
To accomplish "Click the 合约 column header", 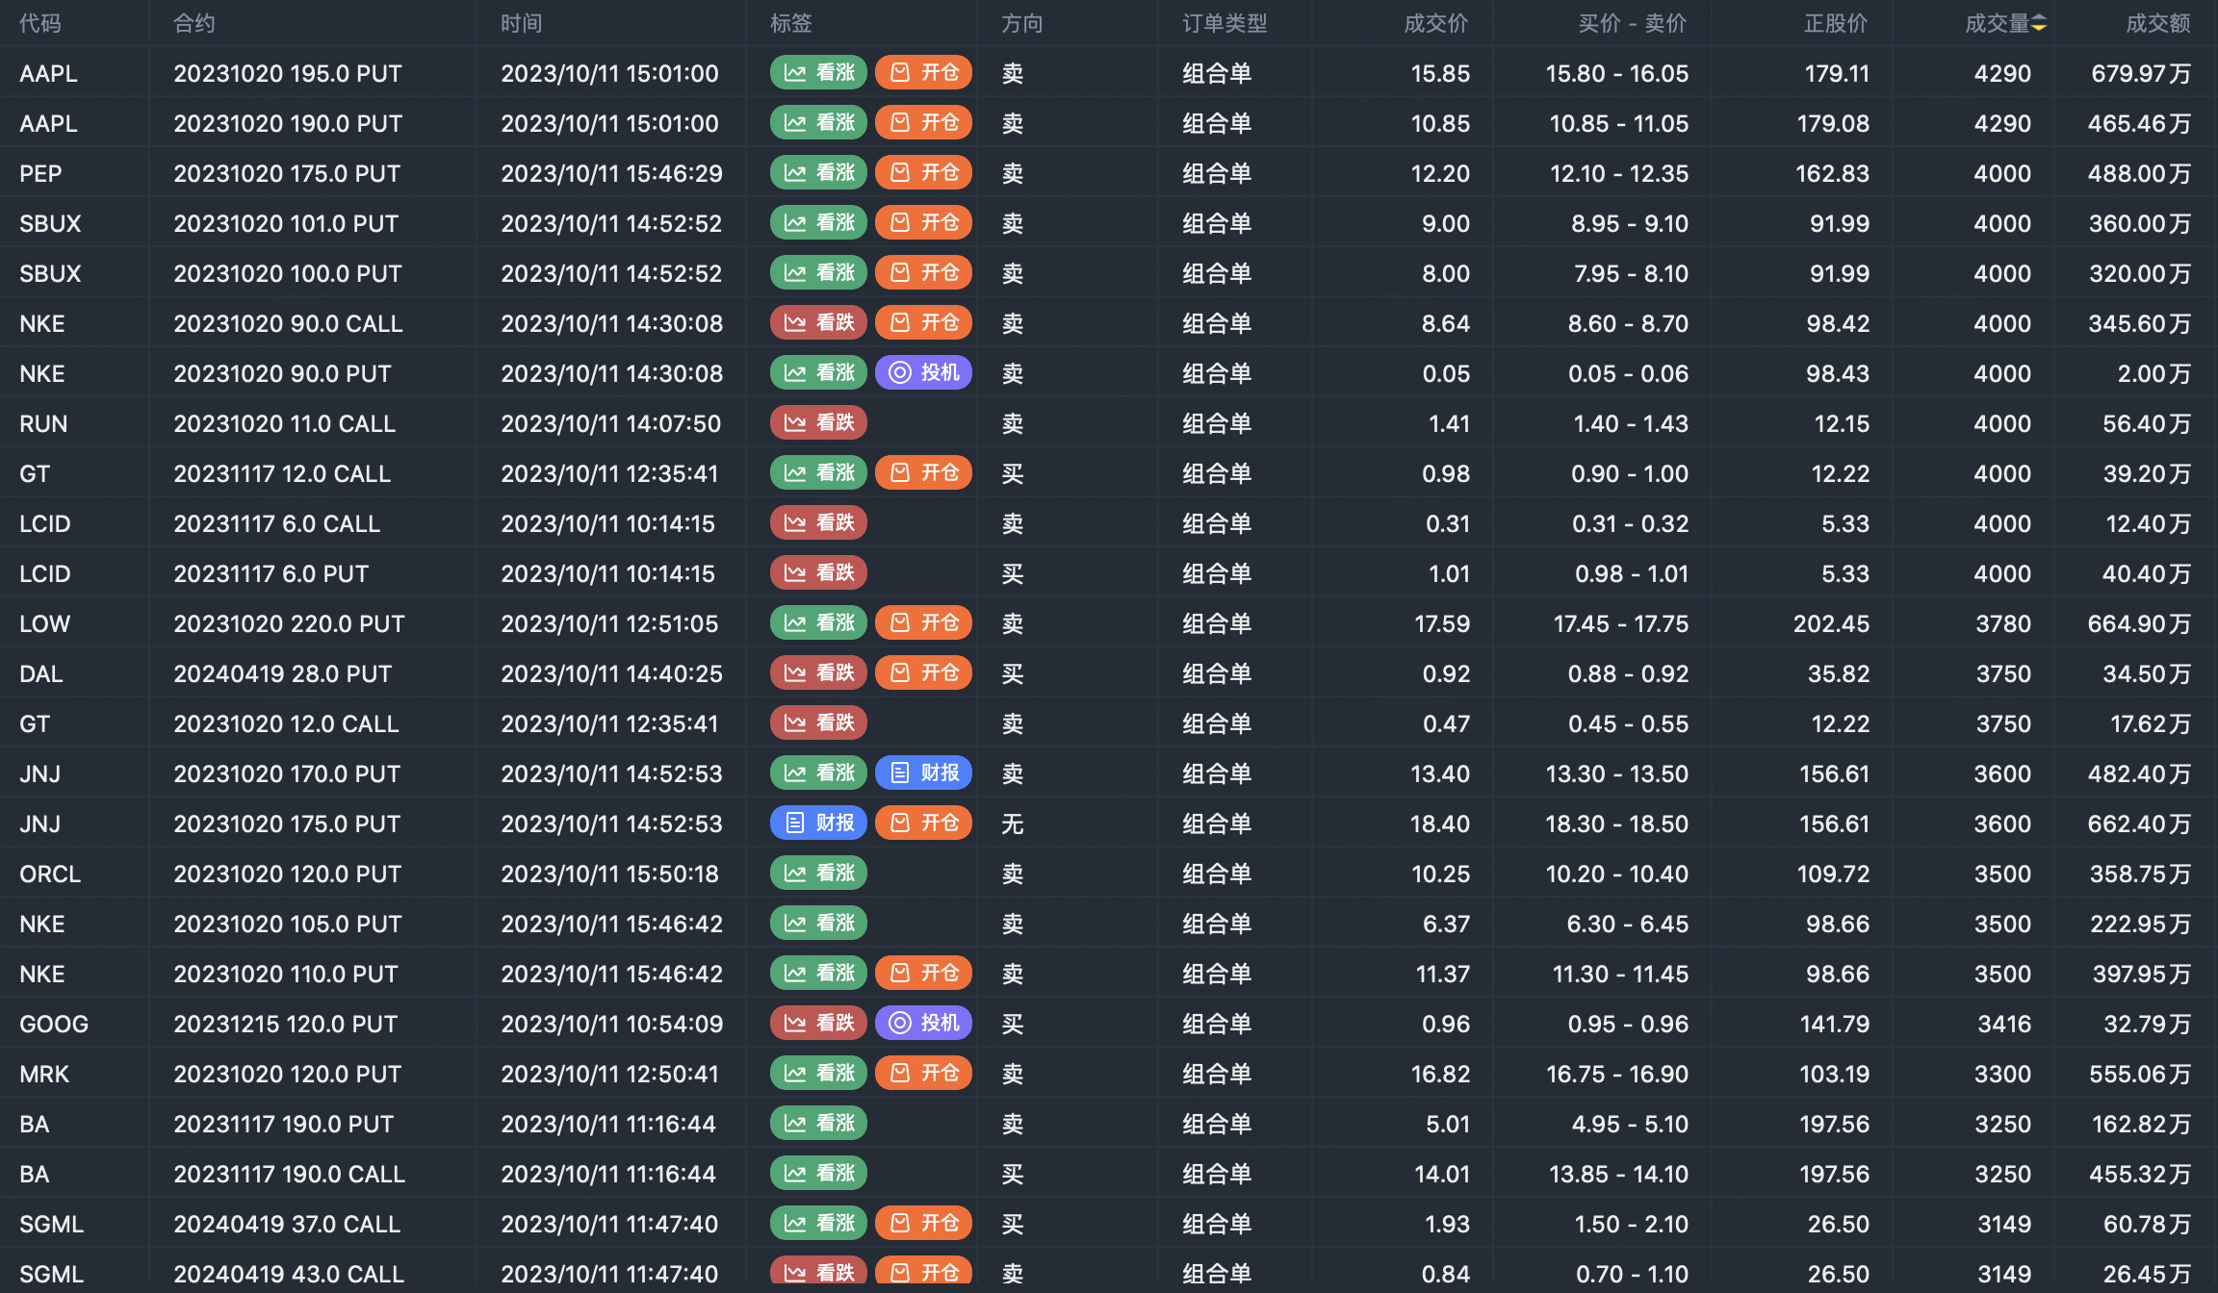I will tap(194, 23).
